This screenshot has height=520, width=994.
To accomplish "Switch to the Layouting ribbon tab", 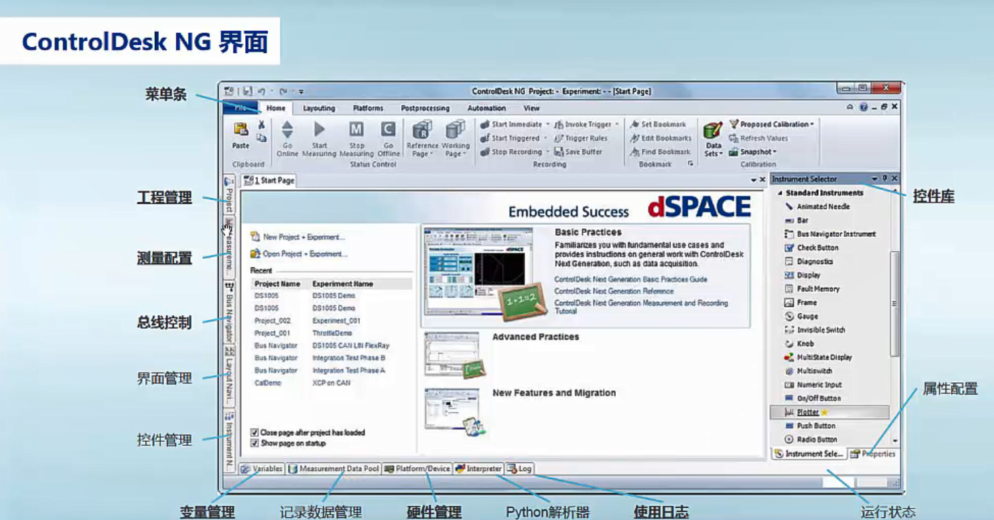I will pos(318,107).
